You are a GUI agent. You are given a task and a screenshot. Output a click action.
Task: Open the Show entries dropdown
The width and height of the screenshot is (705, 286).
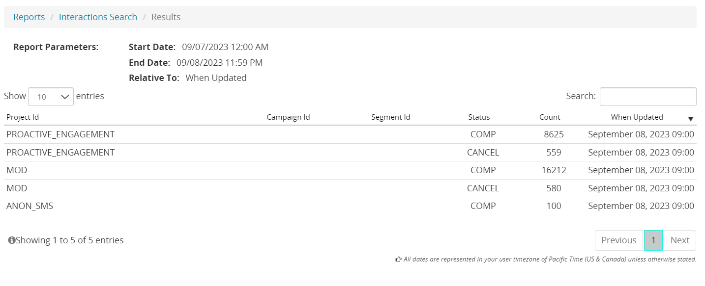tap(51, 97)
